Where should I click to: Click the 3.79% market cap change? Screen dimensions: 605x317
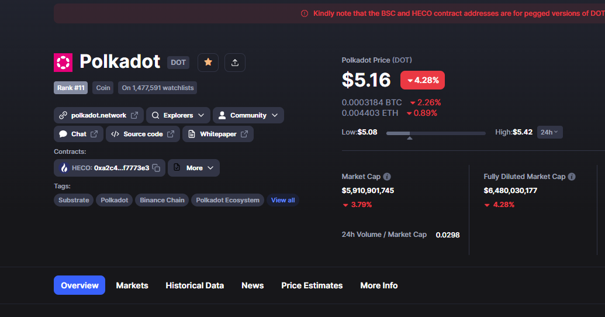point(357,205)
